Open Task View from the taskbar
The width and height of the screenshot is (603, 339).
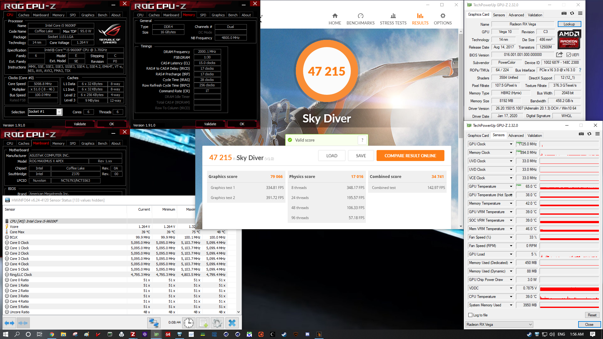40,334
